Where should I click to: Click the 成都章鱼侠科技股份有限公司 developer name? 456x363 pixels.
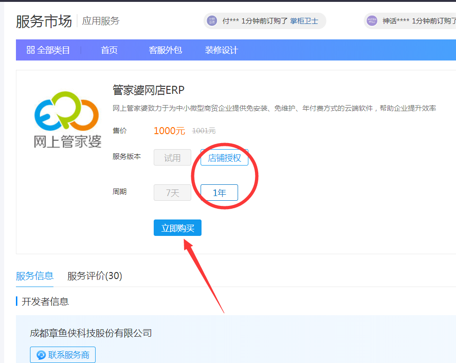pyautogui.click(x=91, y=333)
